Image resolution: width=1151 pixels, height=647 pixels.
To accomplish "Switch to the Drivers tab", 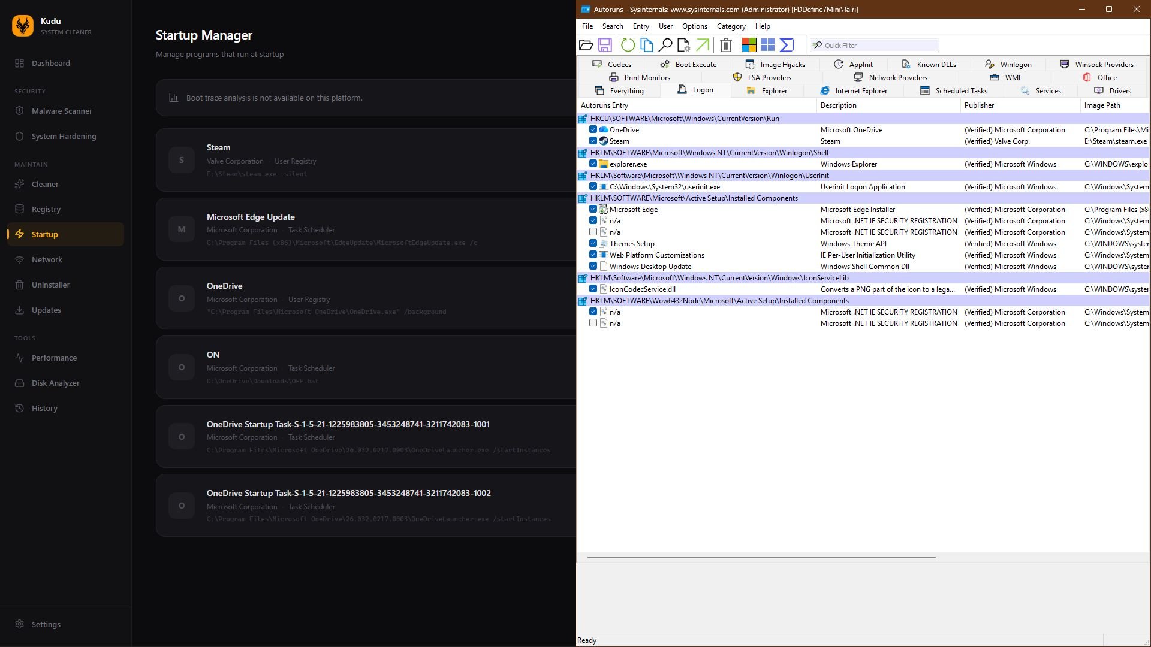I will [x=1113, y=90].
